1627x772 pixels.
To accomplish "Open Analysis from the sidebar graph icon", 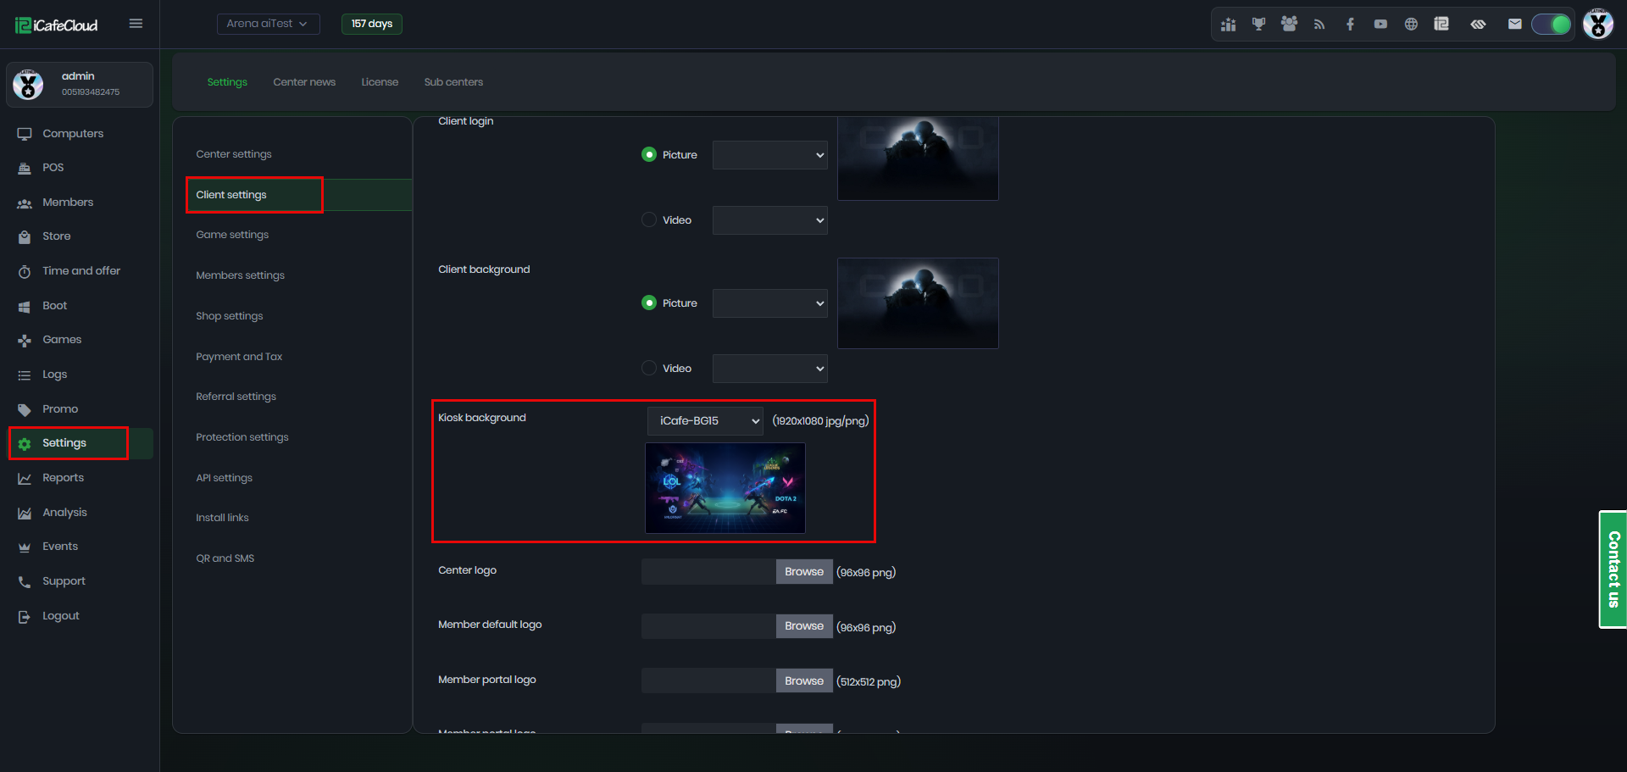I will pyautogui.click(x=25, y=513).
